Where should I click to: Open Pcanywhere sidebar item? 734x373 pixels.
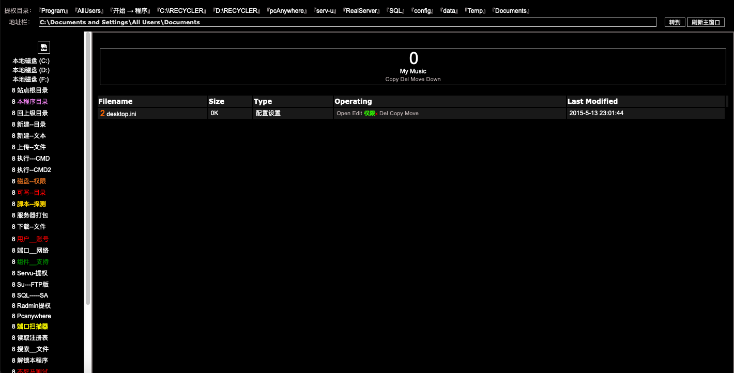tap(34, 316)
